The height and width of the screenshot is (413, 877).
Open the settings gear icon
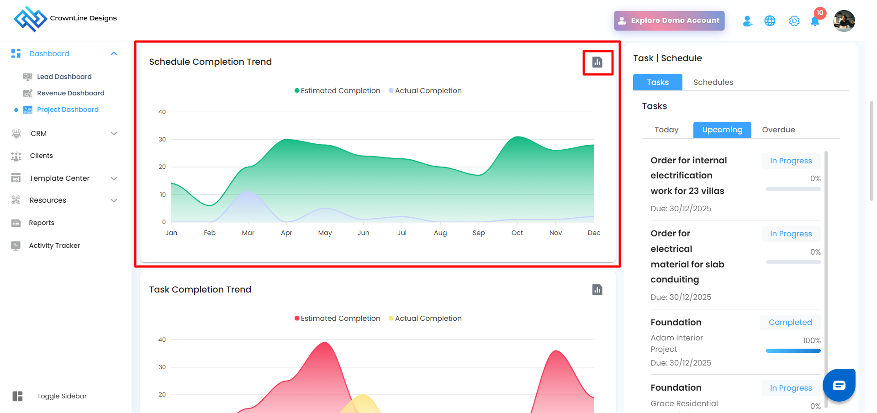pyautogui.click(x=794, y=21)
